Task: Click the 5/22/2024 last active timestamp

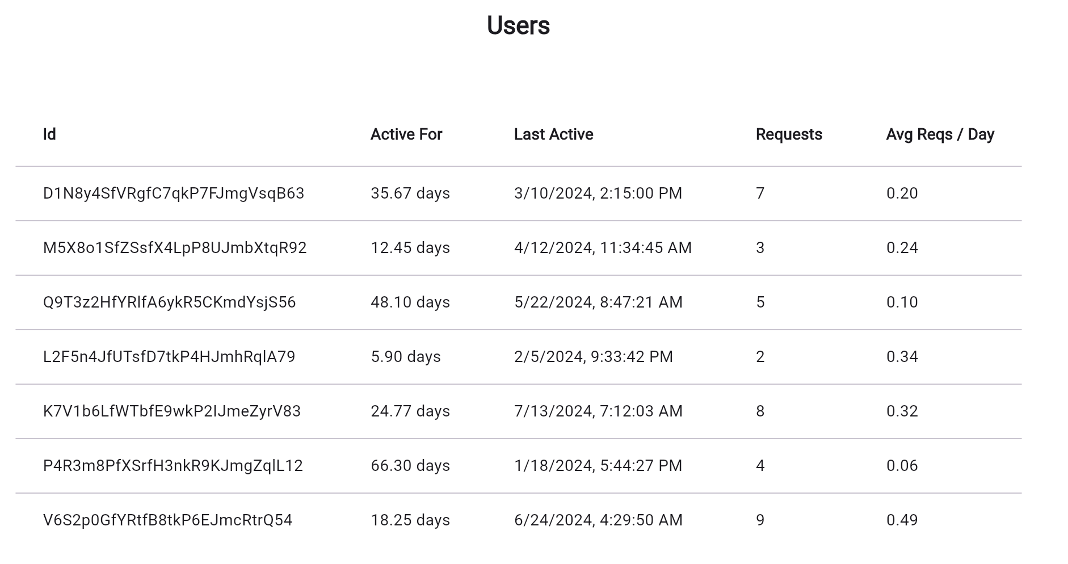Action: tap(598, 302)
